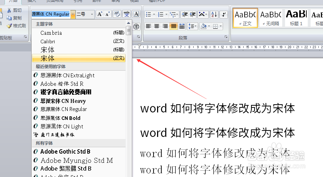This screenshot has width=323, height=177.
Task: Click the font name box 源黑体 CN Regular
Action: 51,14
